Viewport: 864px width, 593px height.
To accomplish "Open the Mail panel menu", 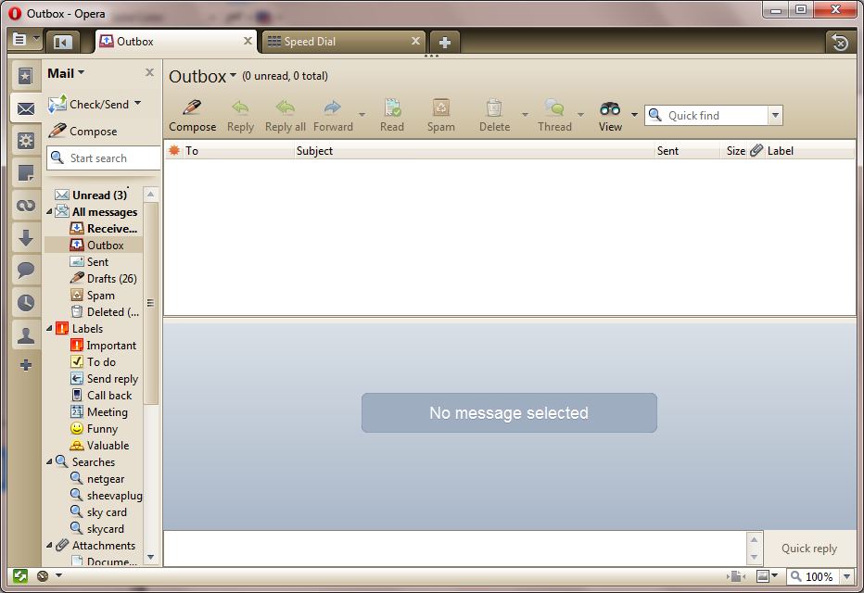I will point(66,73).
